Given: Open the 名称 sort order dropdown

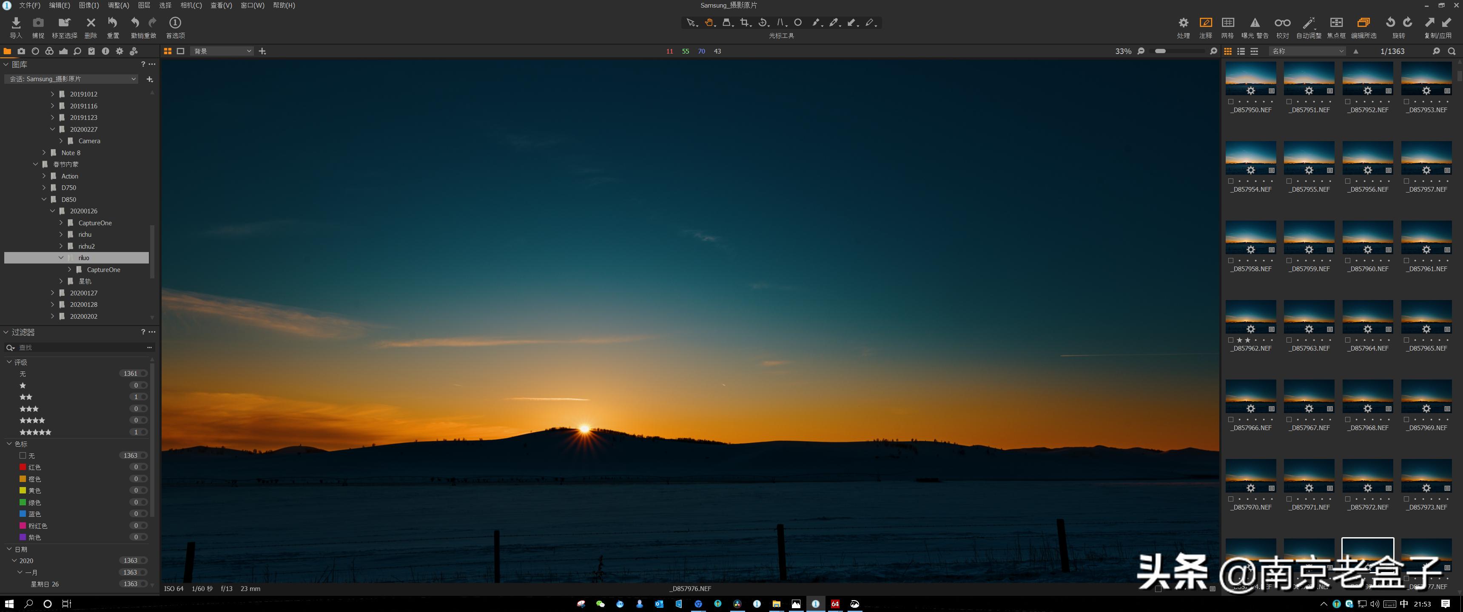Looking at the screenshot, I should coord(1308,51).
